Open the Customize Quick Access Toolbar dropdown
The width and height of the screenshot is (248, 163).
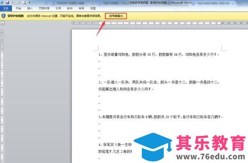pos(29,3)
